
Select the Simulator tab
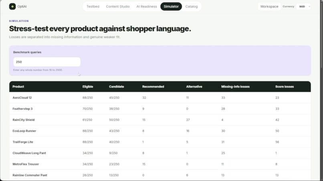point(171,6)
